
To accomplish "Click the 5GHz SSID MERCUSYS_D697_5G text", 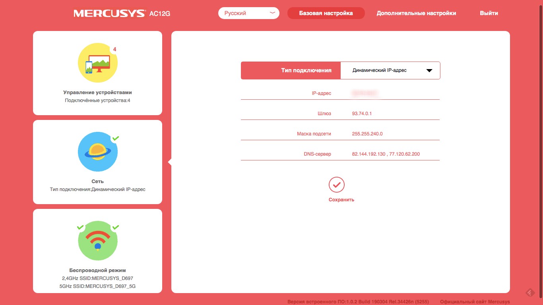I will point(97,286).
